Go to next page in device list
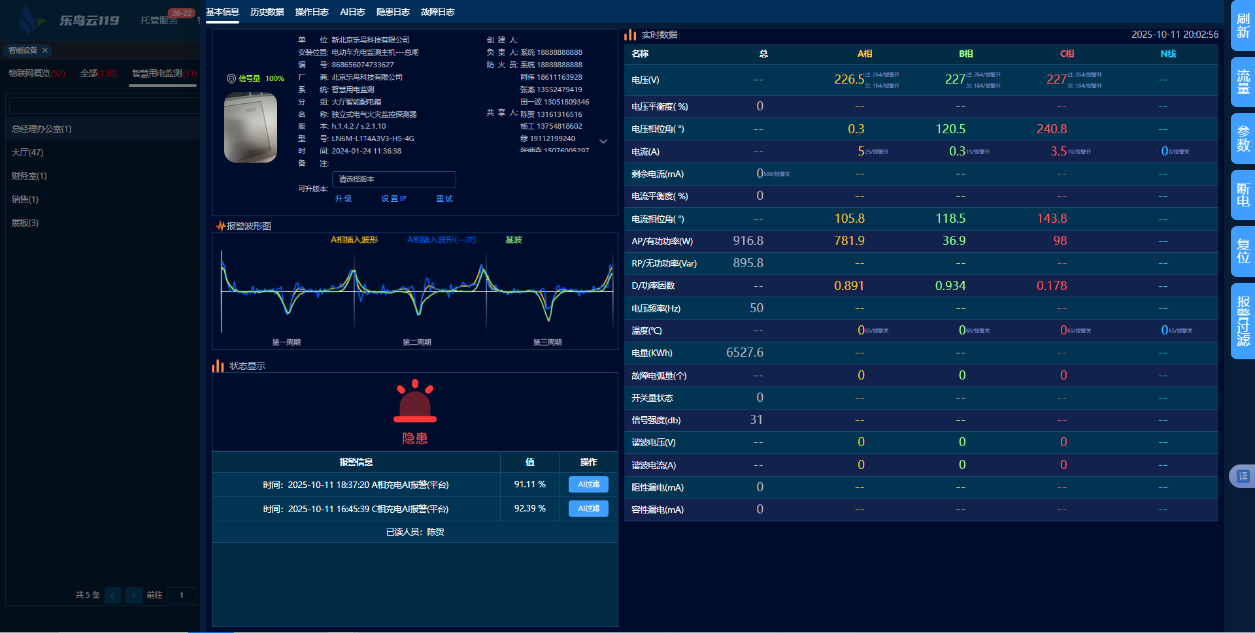 click(x=134, y=595)
